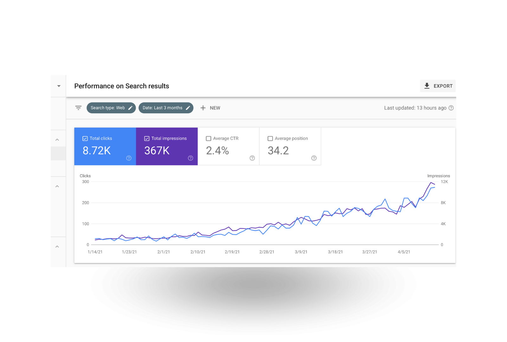
Task: Uncheck the Total clicks checkbox
Action: [x=85, y=138]
